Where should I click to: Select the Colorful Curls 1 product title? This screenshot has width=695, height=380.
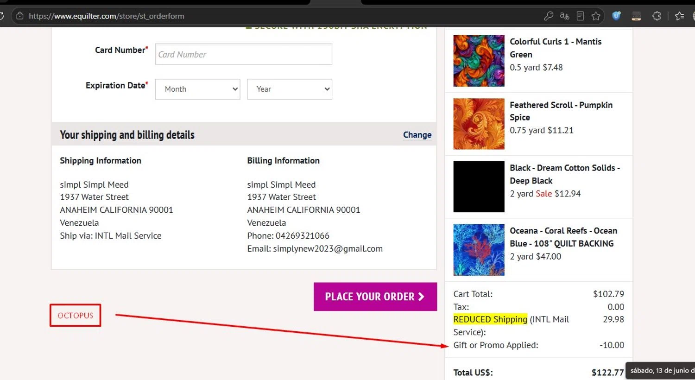click(556, 48)
